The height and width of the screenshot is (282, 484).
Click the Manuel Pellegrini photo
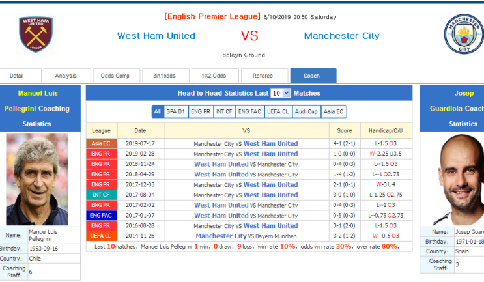click(37, 179)
